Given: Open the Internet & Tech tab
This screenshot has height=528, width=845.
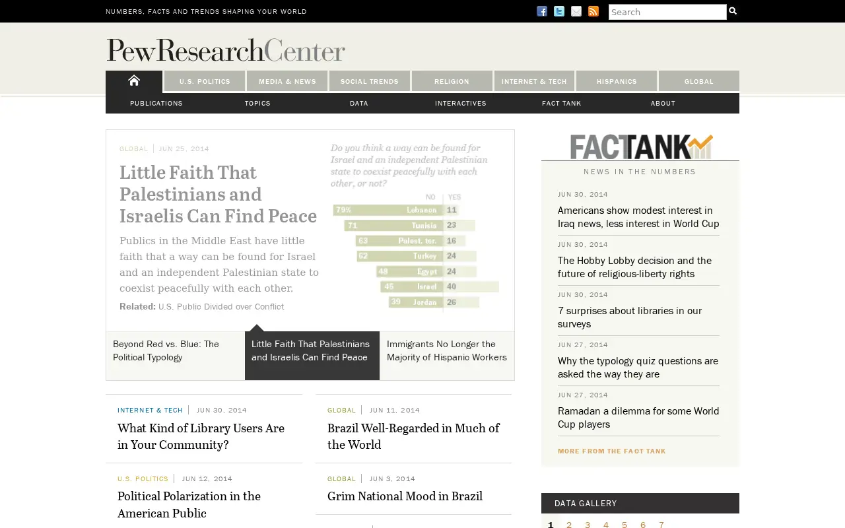Looking at the screenshot, I should click(534, 81).
